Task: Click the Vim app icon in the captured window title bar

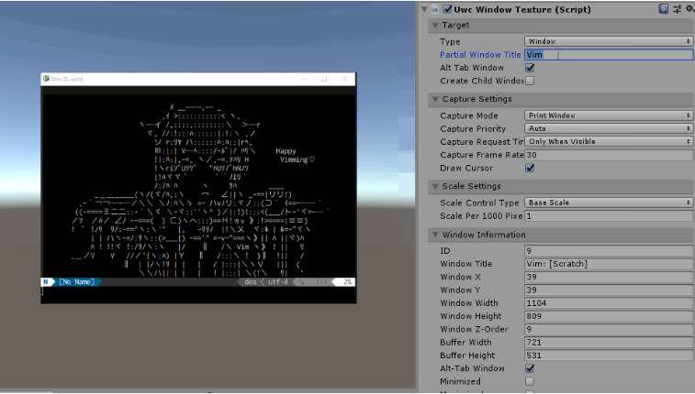Action: [x=46, y=79]
